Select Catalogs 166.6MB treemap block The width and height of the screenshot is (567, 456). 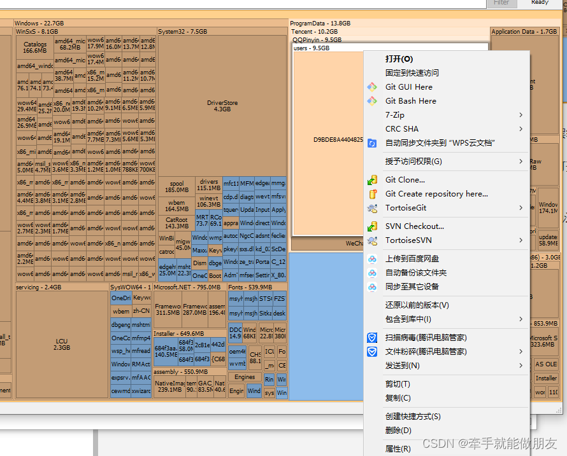coord(35,47)
